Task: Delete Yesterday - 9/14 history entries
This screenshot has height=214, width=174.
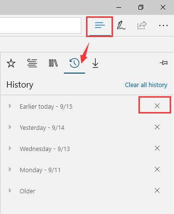Action: [x=157, y=127]
